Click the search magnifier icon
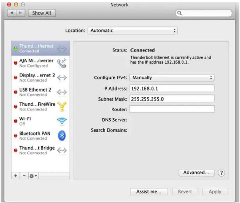This screenshot has height=203, width=240. pyautogui.click(x=179, y=13)
